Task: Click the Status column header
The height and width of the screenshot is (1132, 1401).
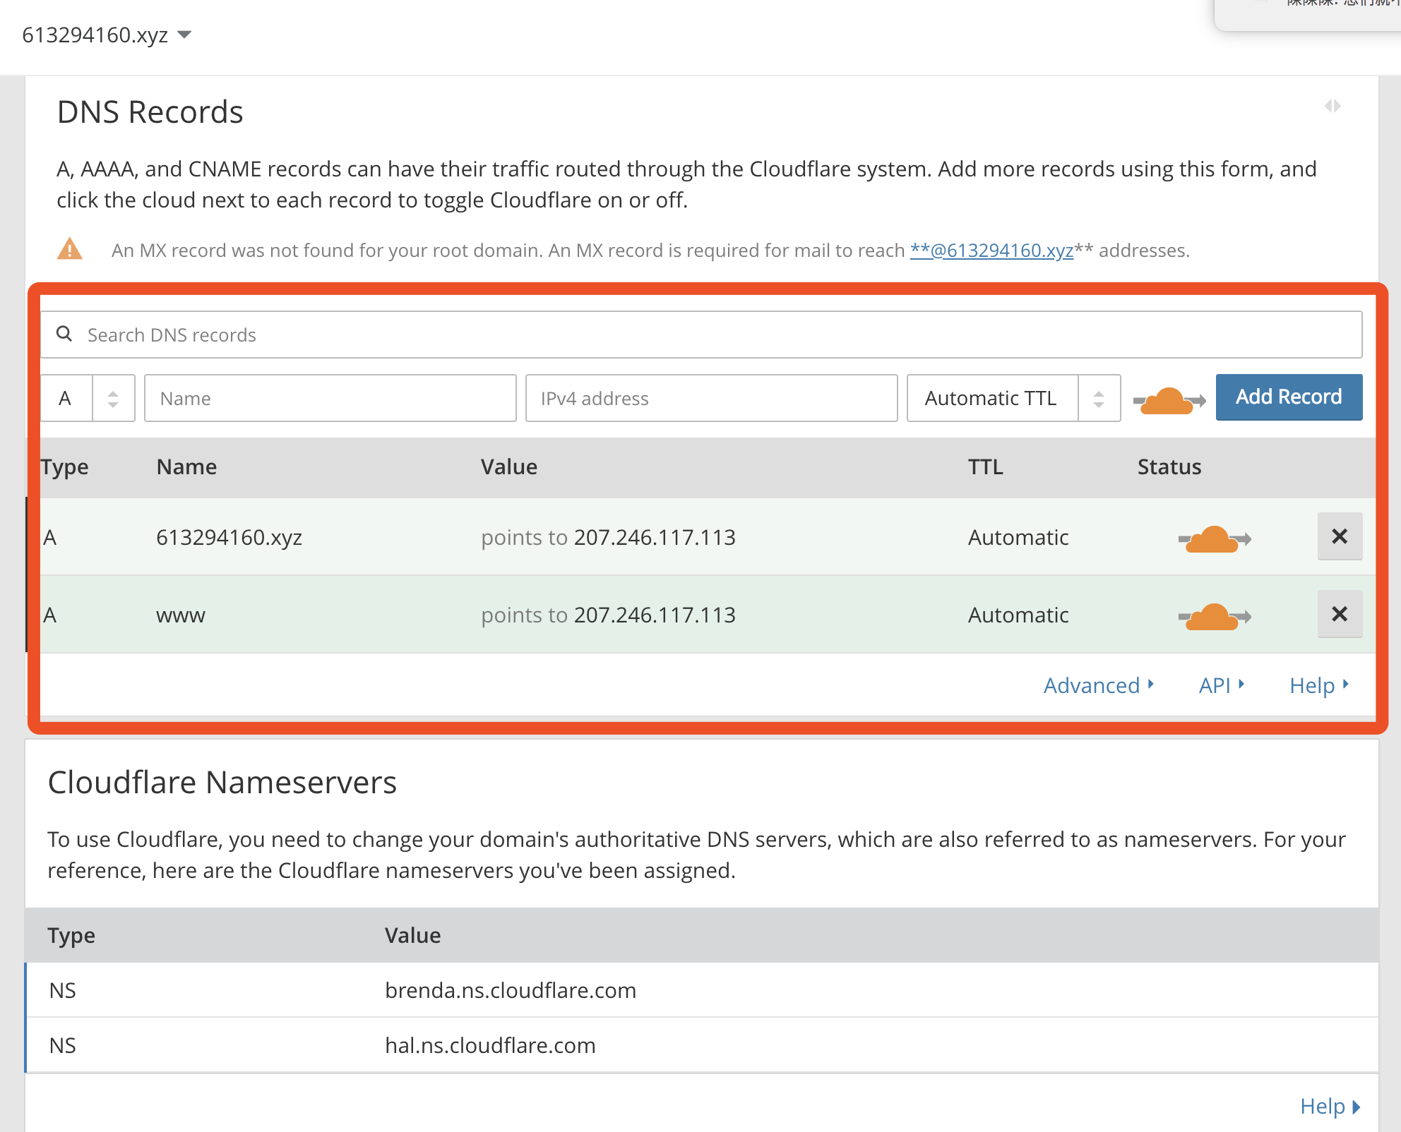Action: [x=1169, y=466]
